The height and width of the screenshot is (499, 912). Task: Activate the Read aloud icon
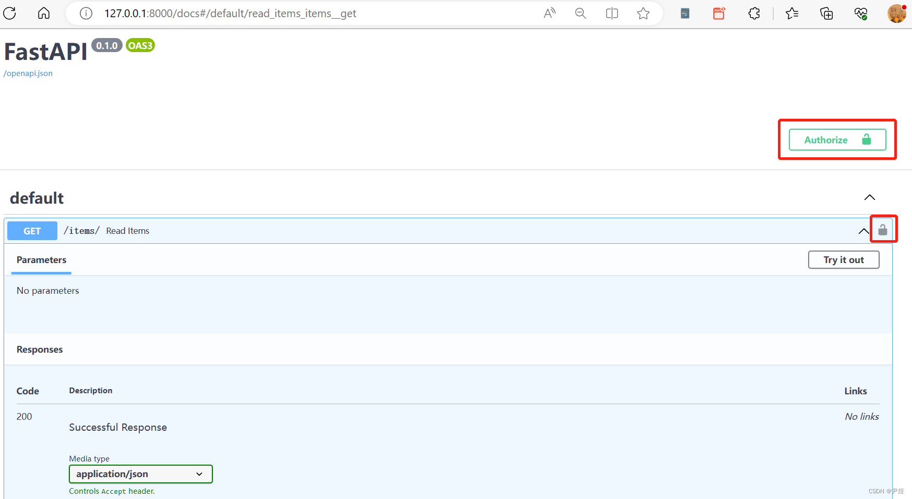[549, 14]
